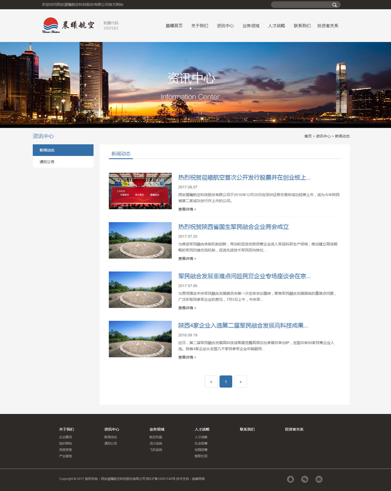Open 投资者关系 in top navigation
391x491 pixels.
pyautogui.click(x=328, y=26)
